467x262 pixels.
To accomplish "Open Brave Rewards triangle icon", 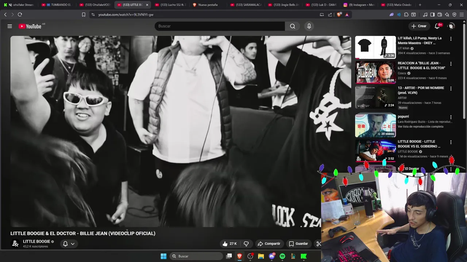I will (347, 15).
